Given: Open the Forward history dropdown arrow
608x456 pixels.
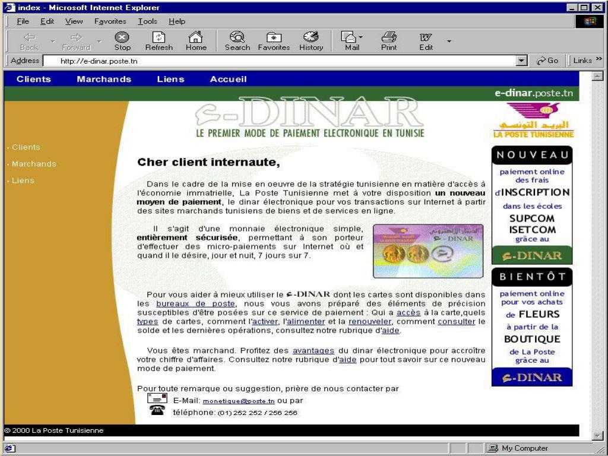Looking at the screenshot, I should tap(99, 41).
